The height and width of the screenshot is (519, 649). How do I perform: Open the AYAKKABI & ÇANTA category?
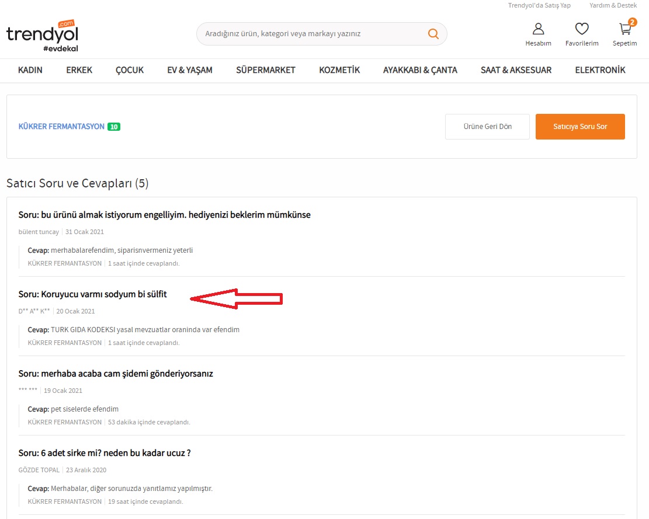pyautogui.click(x=420, y=70)
